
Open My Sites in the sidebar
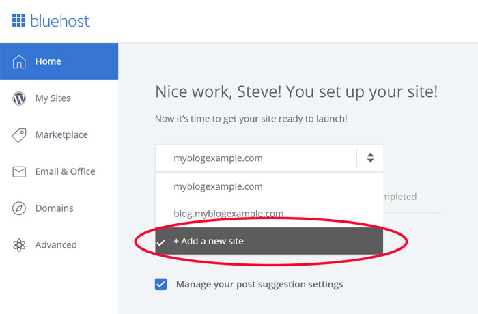click(53, 98)
